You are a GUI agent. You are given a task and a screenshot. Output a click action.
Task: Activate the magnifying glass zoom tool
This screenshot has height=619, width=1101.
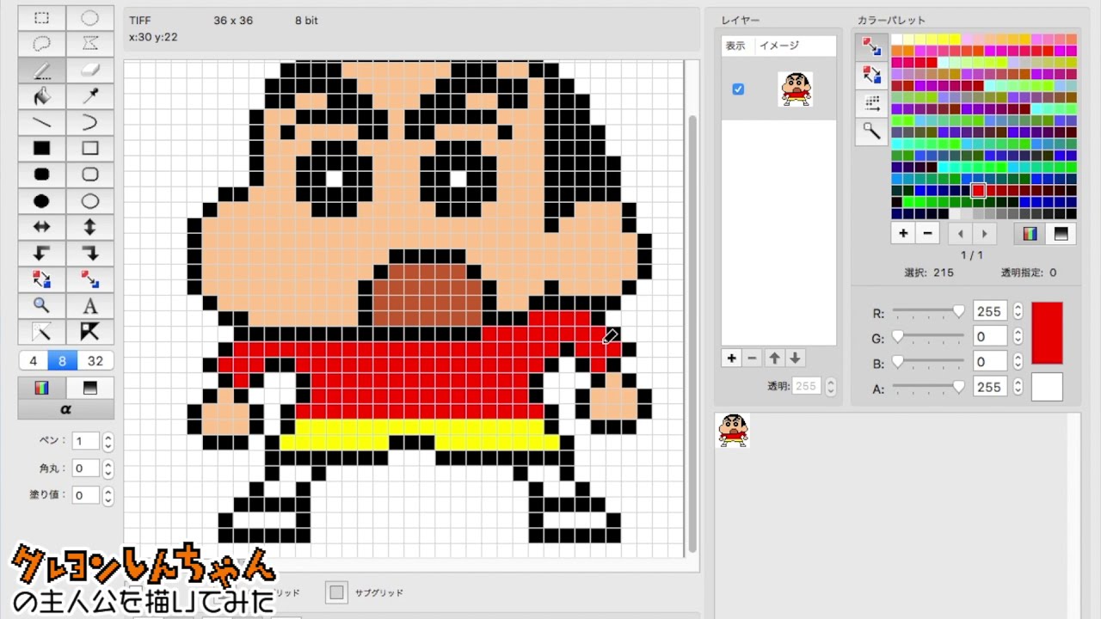pos(41,305)
